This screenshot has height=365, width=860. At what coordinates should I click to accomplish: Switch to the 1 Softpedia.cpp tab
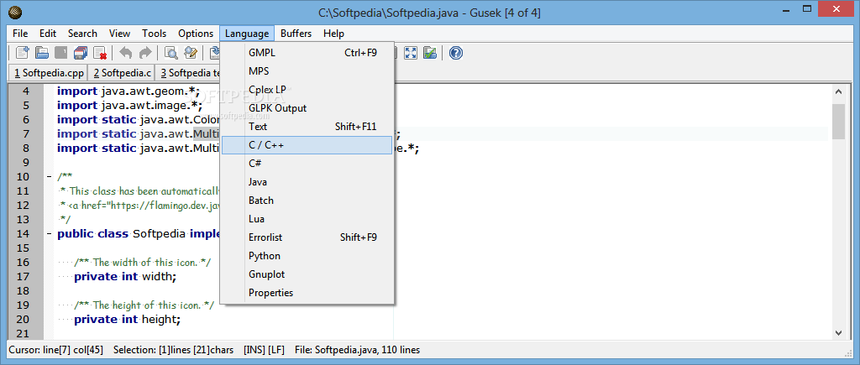[49, 72]
